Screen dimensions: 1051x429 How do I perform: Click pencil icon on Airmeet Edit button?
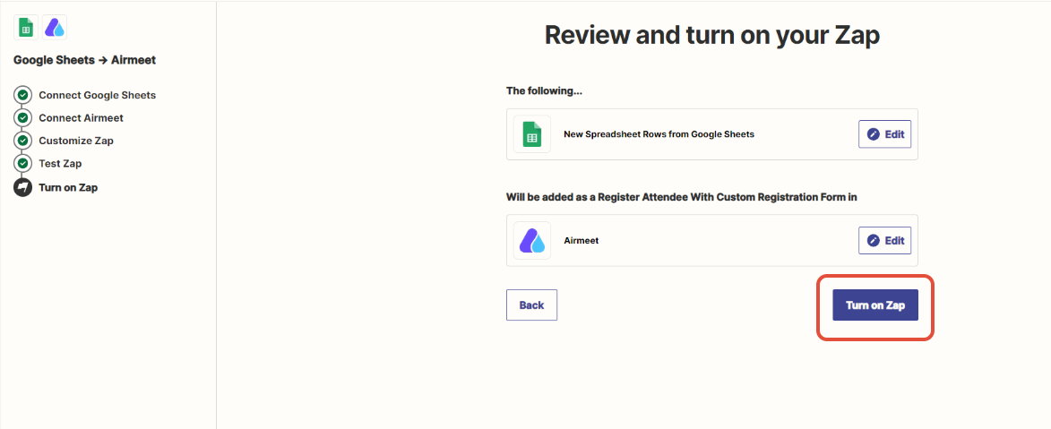873,240
